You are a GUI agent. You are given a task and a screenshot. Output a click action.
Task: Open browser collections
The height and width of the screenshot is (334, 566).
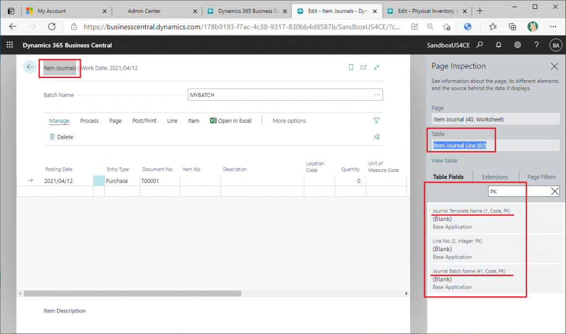tap(512, 27)
